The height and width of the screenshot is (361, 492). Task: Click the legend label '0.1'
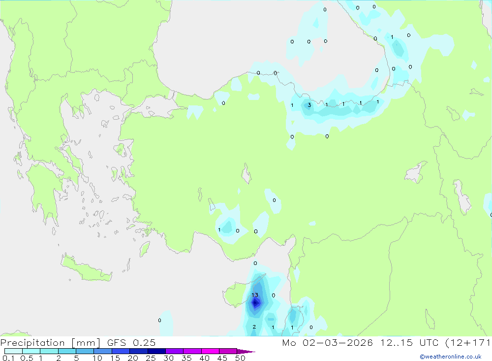point(8,358)
